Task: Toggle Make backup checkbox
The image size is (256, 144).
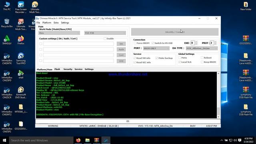Action: click(157, 58)
